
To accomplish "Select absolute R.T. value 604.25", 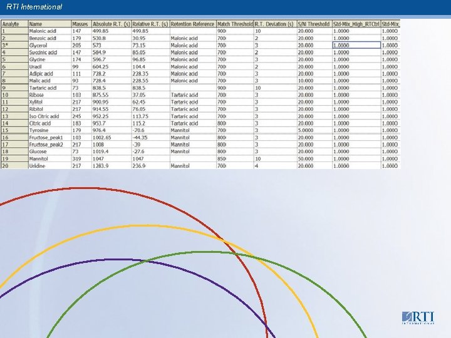I will click(x=111, y=66).
